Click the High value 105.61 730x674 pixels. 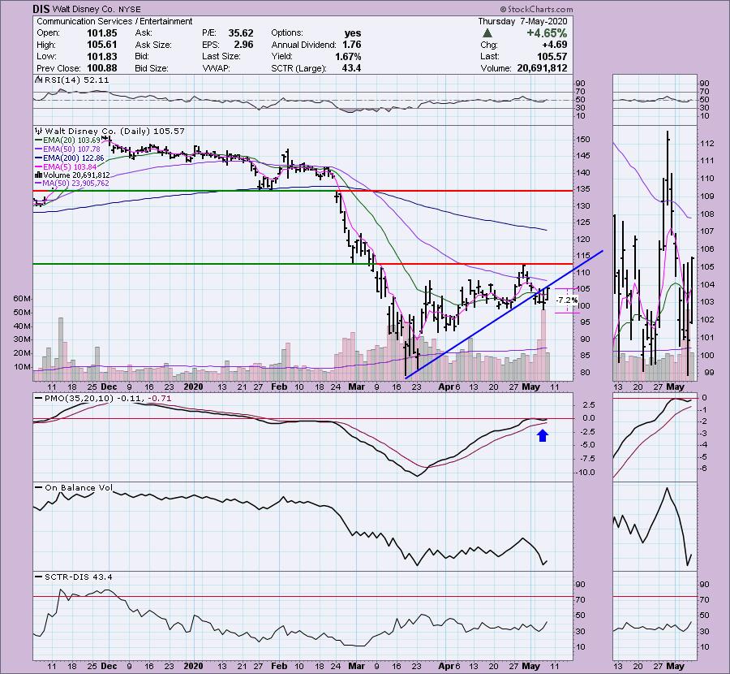click(102, 45)
